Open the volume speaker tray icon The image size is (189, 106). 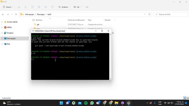point(169,103)
